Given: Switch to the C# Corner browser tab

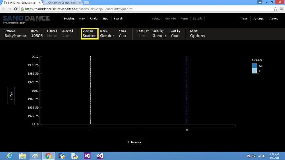Looking at the screenshot, I should point(62,3).
